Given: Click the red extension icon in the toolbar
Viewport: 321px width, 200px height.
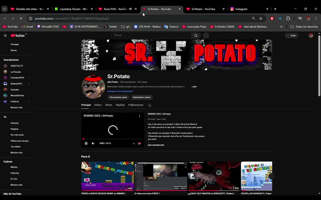Looking at the screenshot, I should 272,18.
